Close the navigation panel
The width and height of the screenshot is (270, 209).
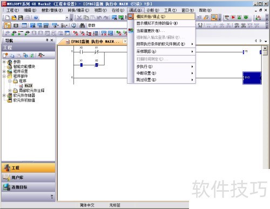click(52, 40)
